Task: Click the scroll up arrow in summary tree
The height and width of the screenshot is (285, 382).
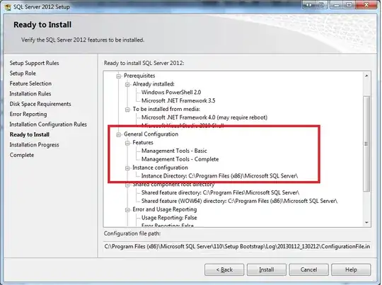Action: [366, 76]
